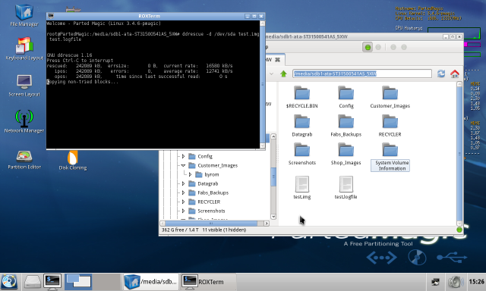Open the Disk Cloning desktop icon
The width and height of the screenshot is (486, 291).
pyautogui.click(x=73, y=161)
